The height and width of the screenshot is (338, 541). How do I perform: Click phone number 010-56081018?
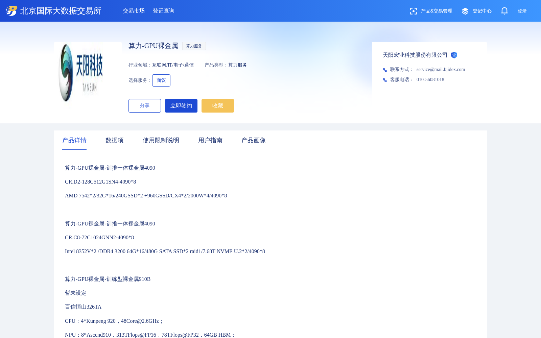click(430, 80)
